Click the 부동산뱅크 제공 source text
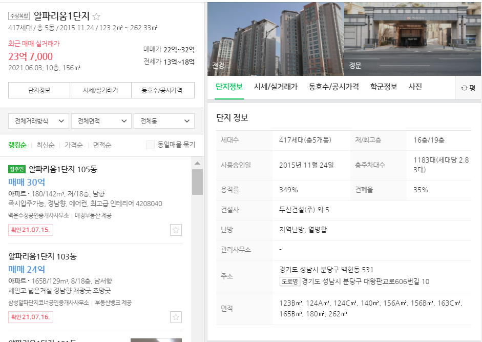Viewport: 482px width, 342px height. point(113,303)
